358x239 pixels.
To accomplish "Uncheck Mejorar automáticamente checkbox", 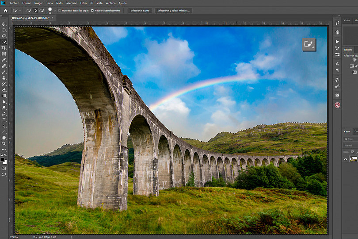I will (92, 11).
